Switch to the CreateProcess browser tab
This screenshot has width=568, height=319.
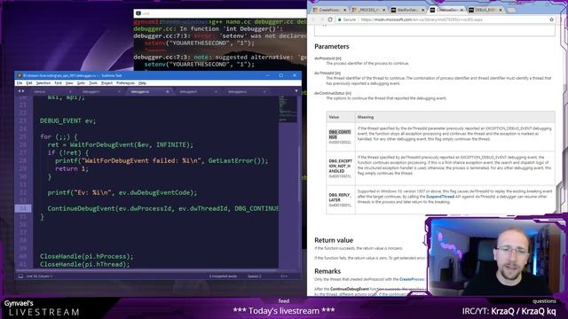pyautogui.click(x=328, y=10)
